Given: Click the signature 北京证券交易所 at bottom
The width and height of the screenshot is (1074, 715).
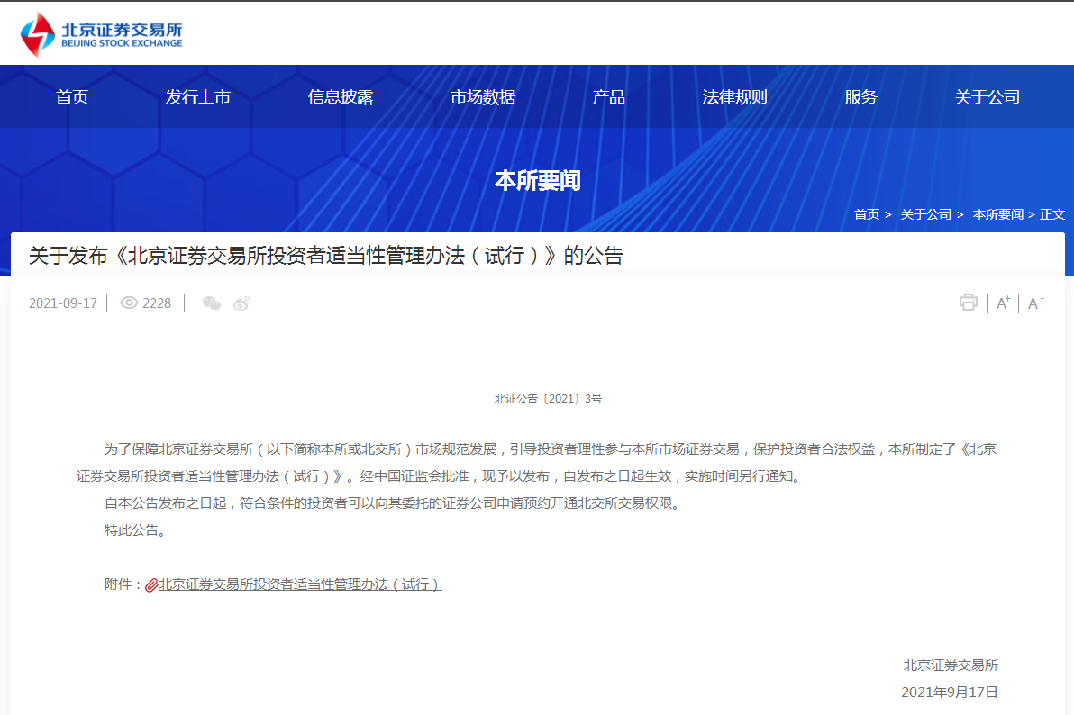Looking at the screenshot, I should pos(951,665).
